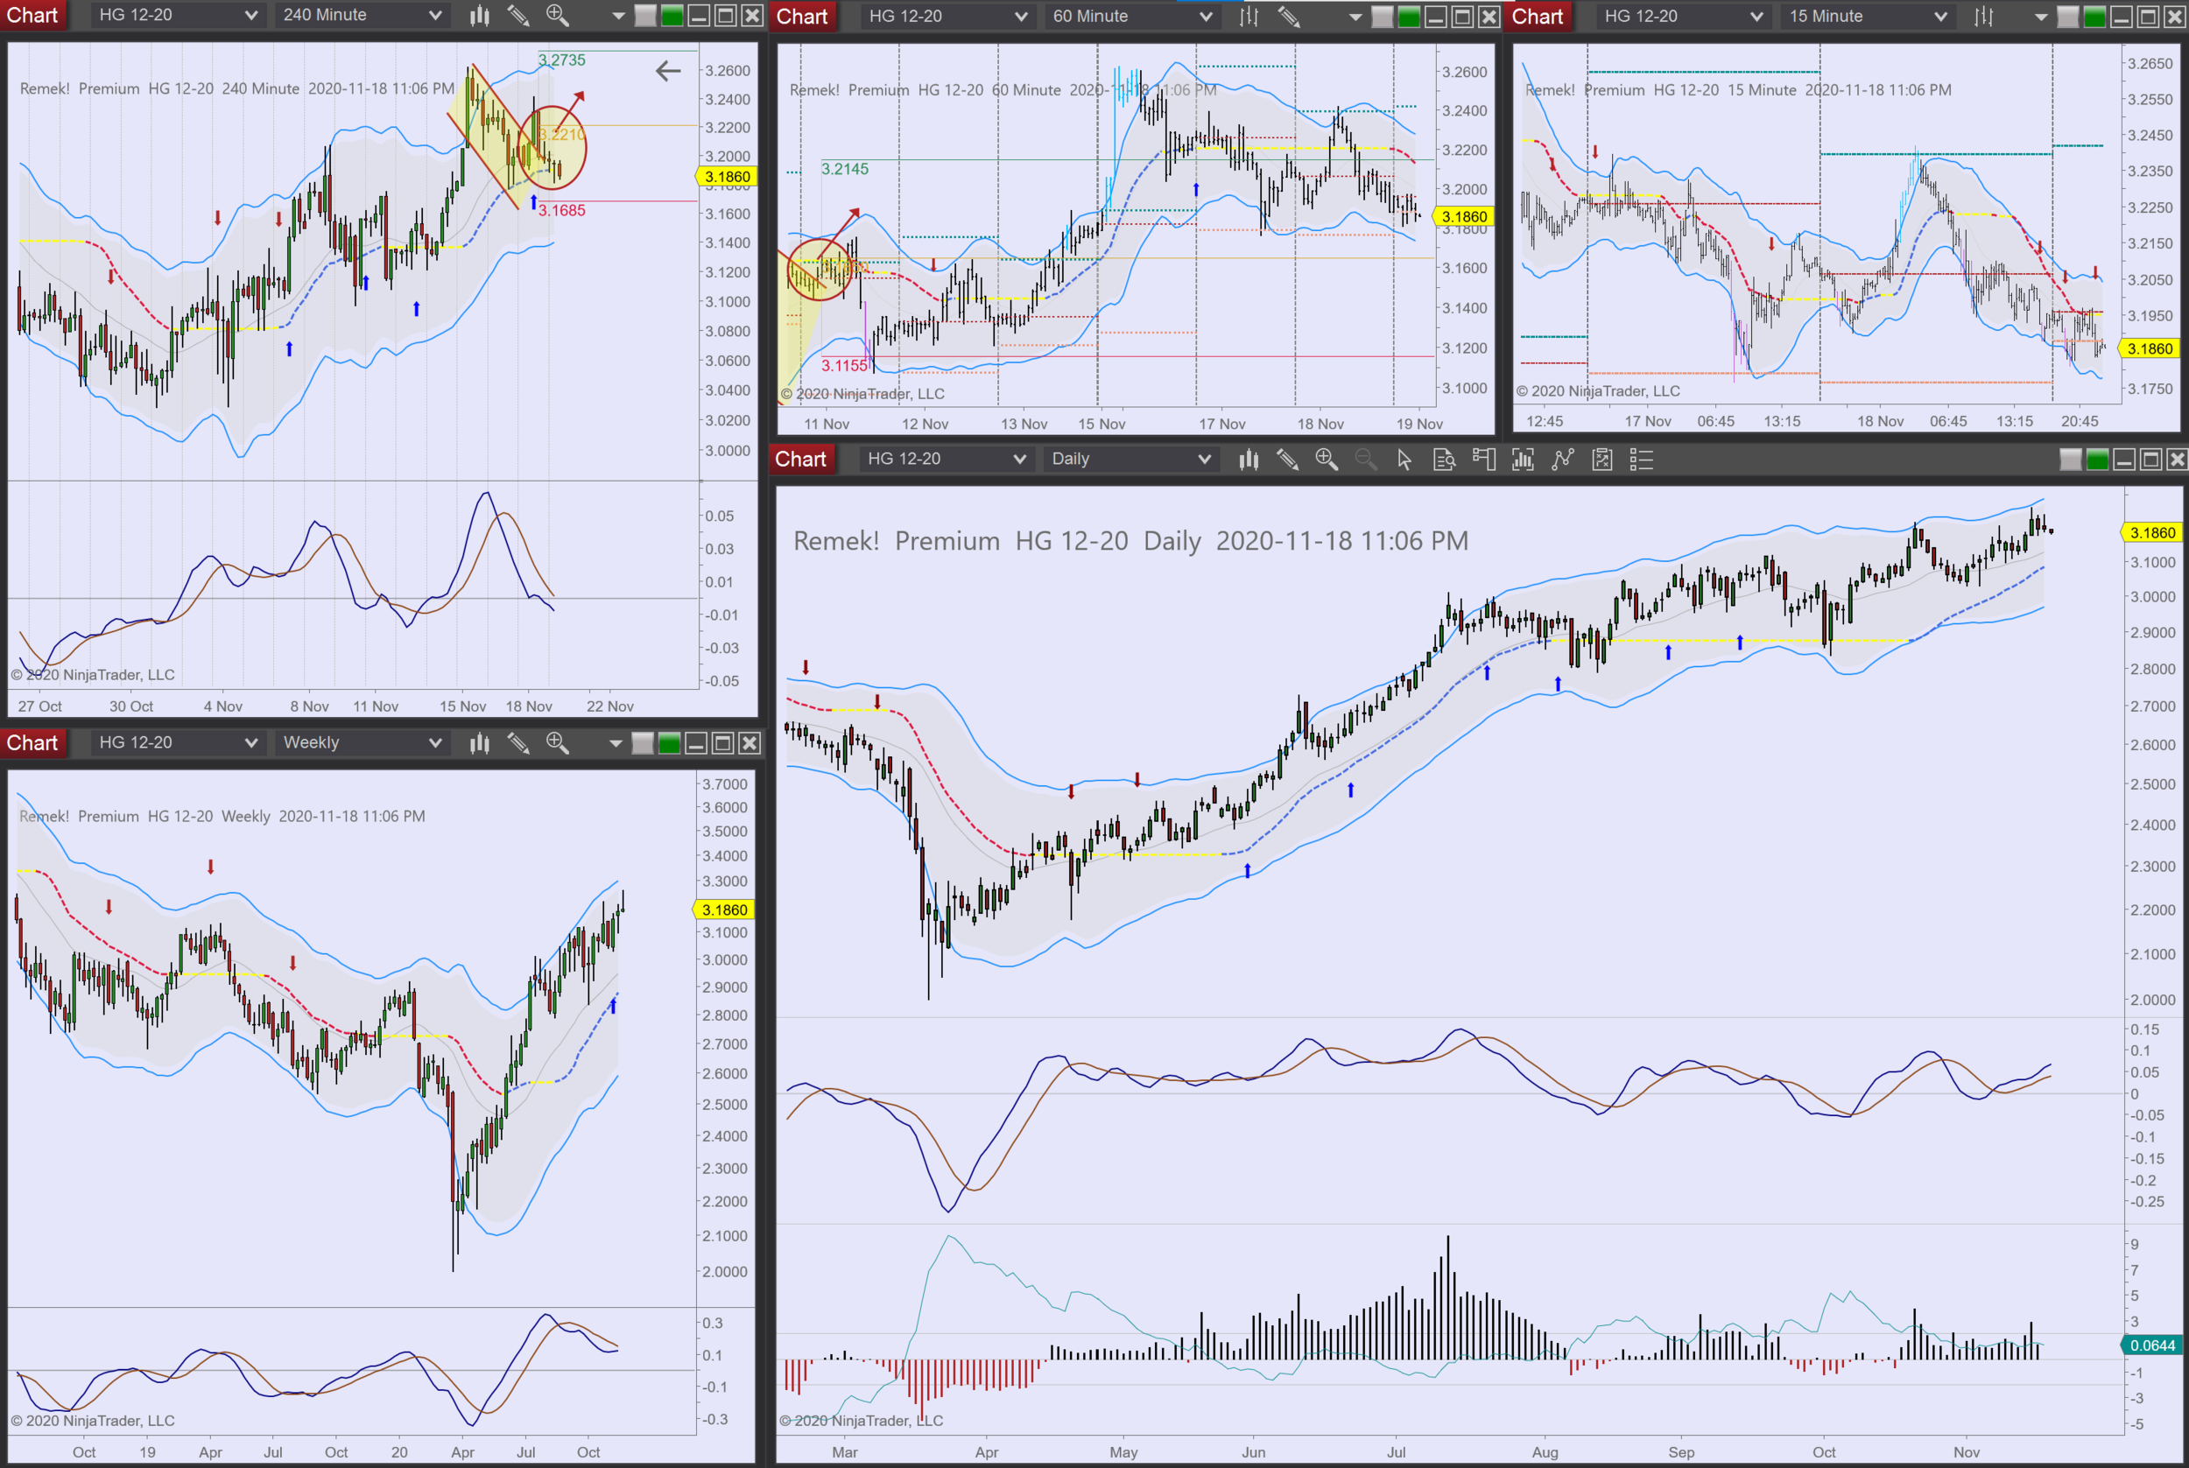The height and width of the screenshot is (1468, 2189).
Task: Toggle green link button on 15 Minute chart
Action: pyautogui.click(x=2095, y=16)
